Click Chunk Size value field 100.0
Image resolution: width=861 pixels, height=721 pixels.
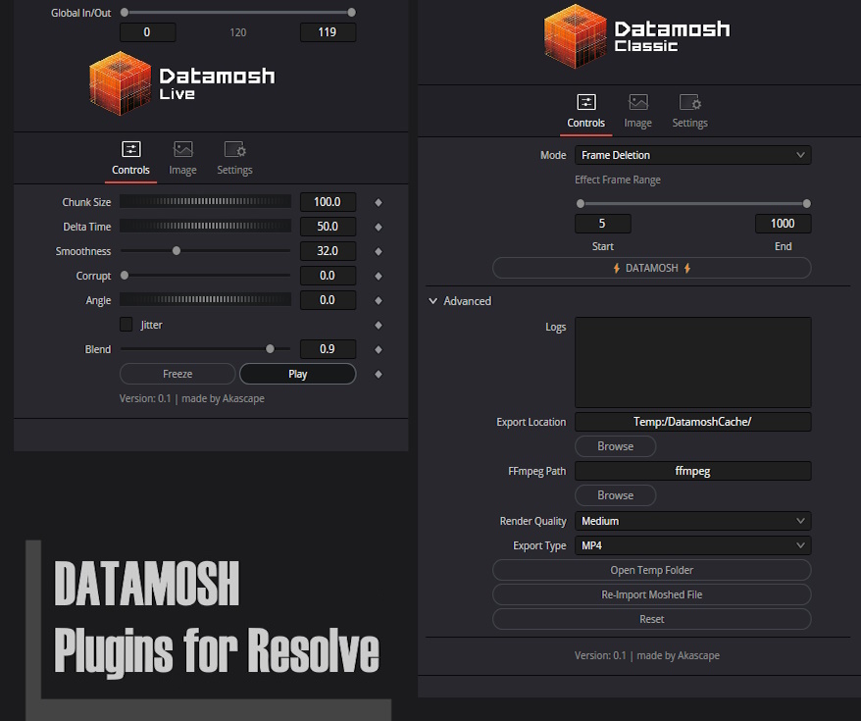coord(328,202)
